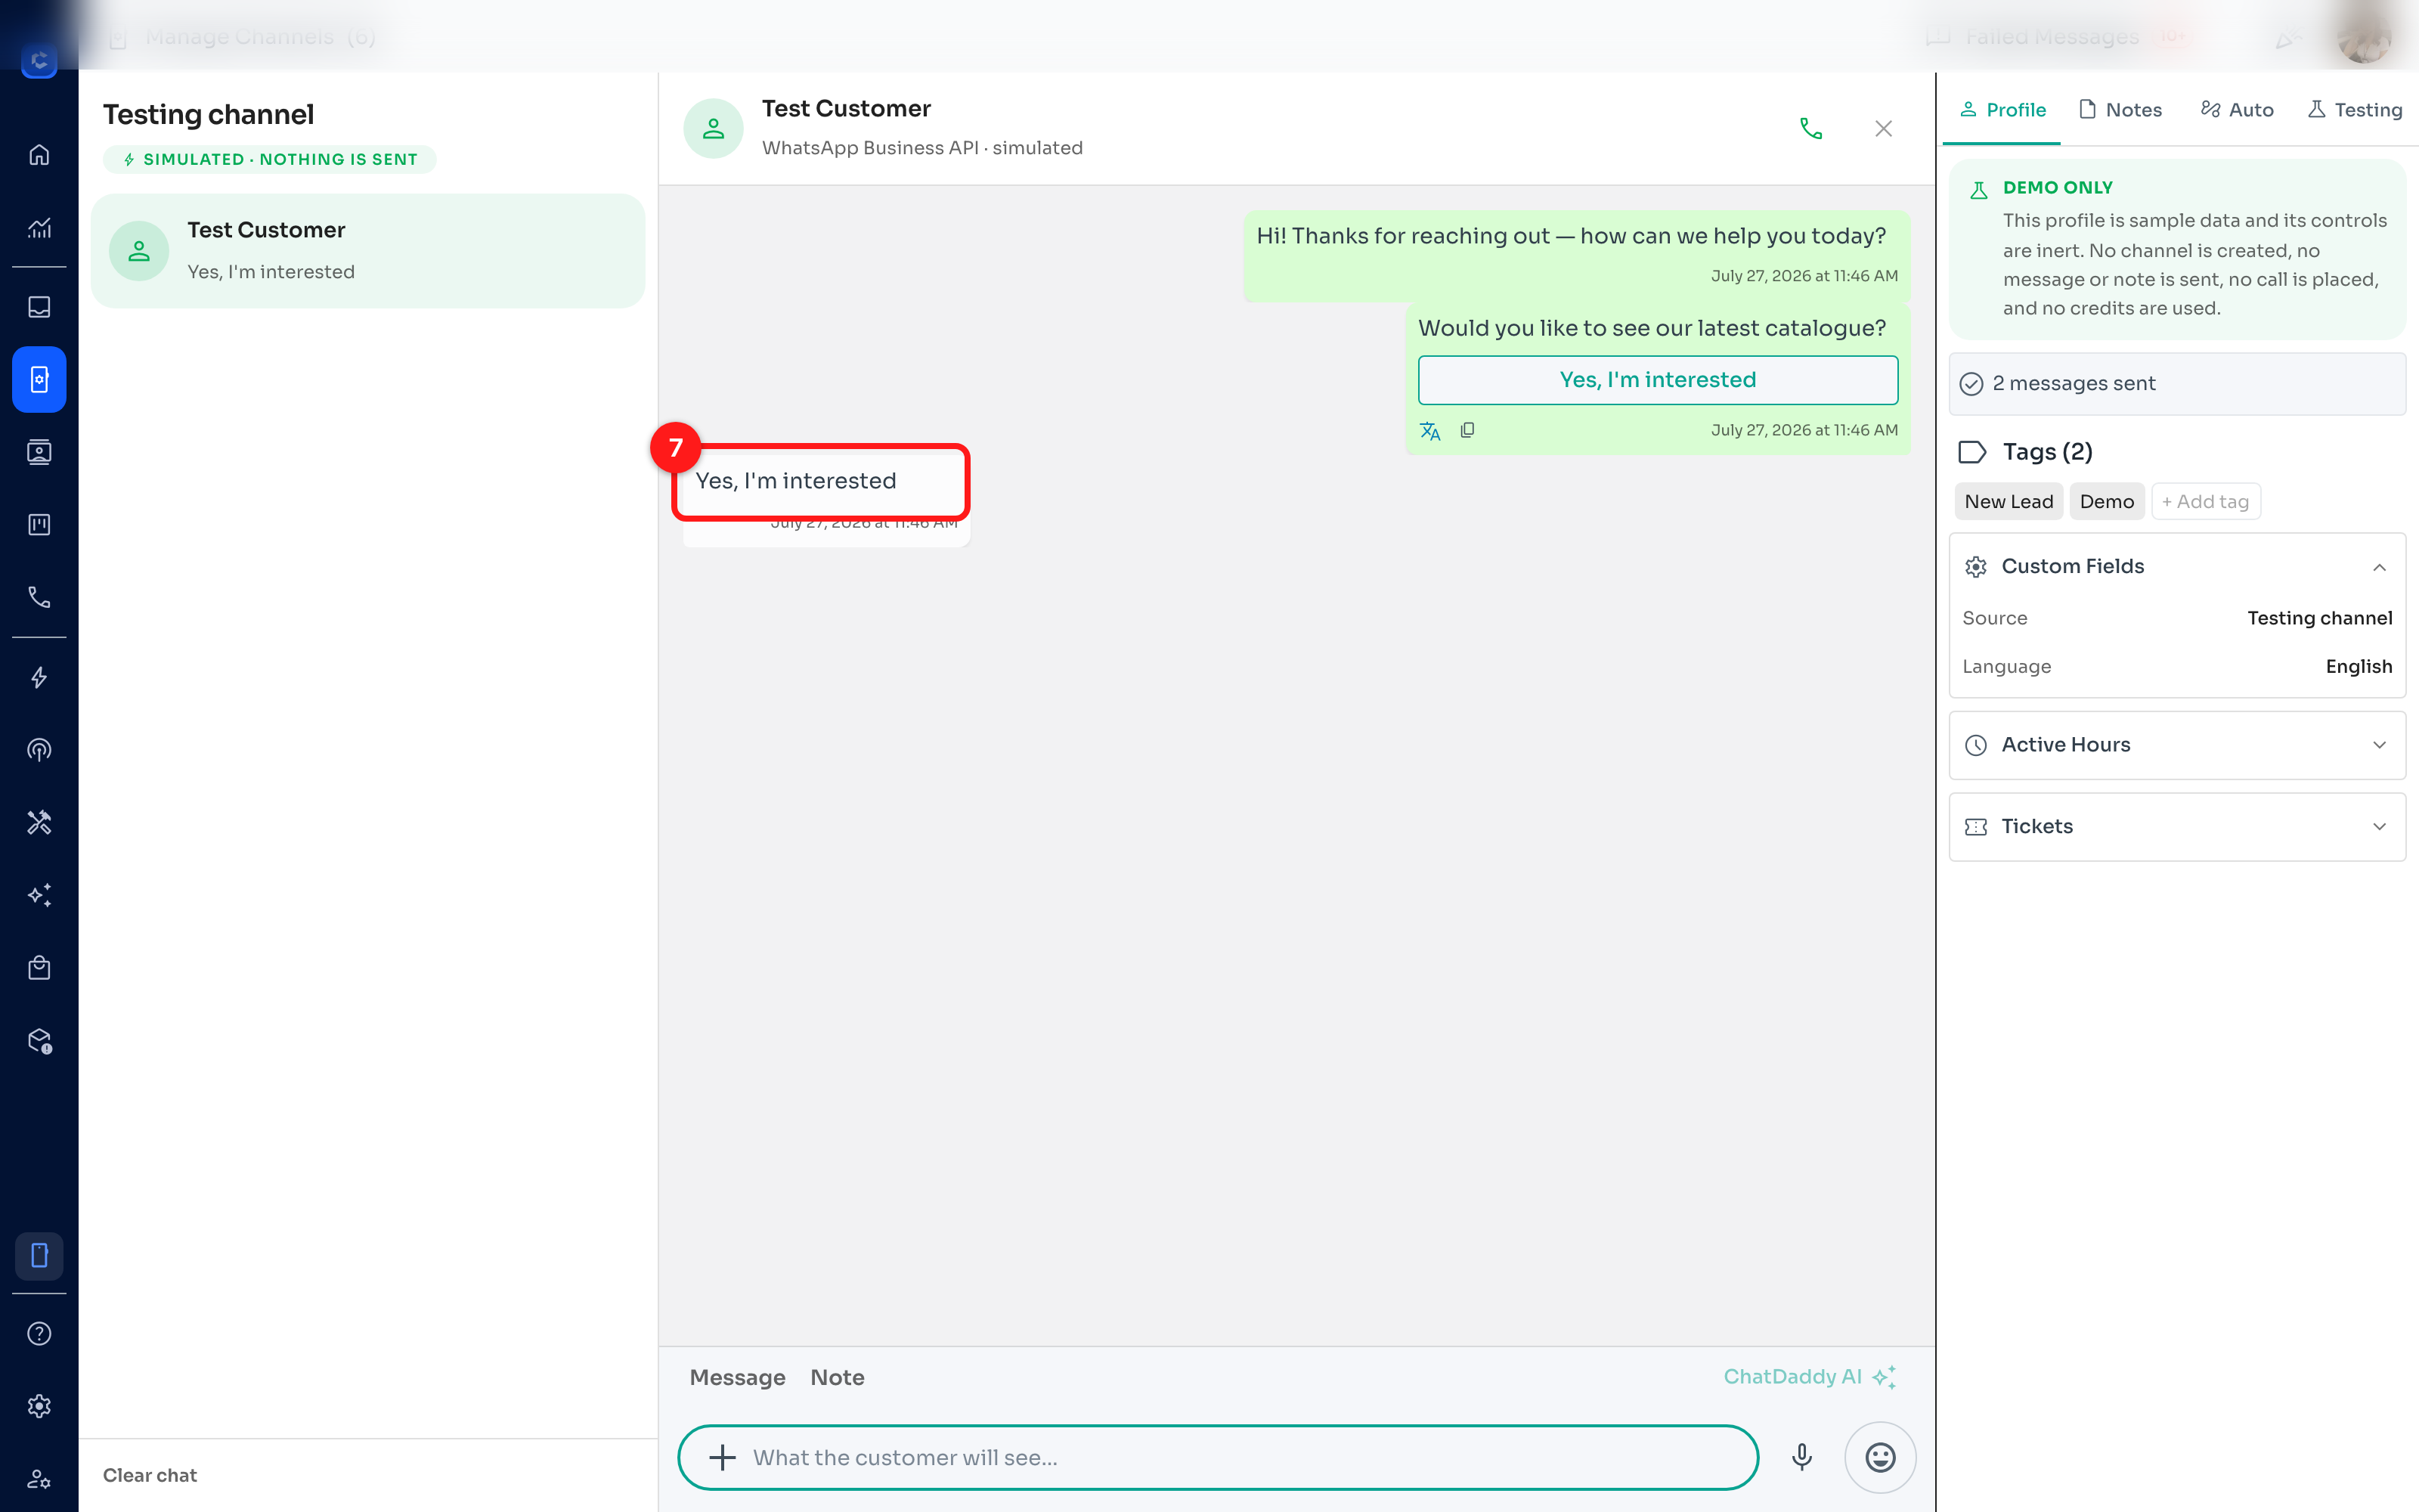Click the Clear chat button
The height and width of the screenshot is (1512, 2419).
point(150,1475)
